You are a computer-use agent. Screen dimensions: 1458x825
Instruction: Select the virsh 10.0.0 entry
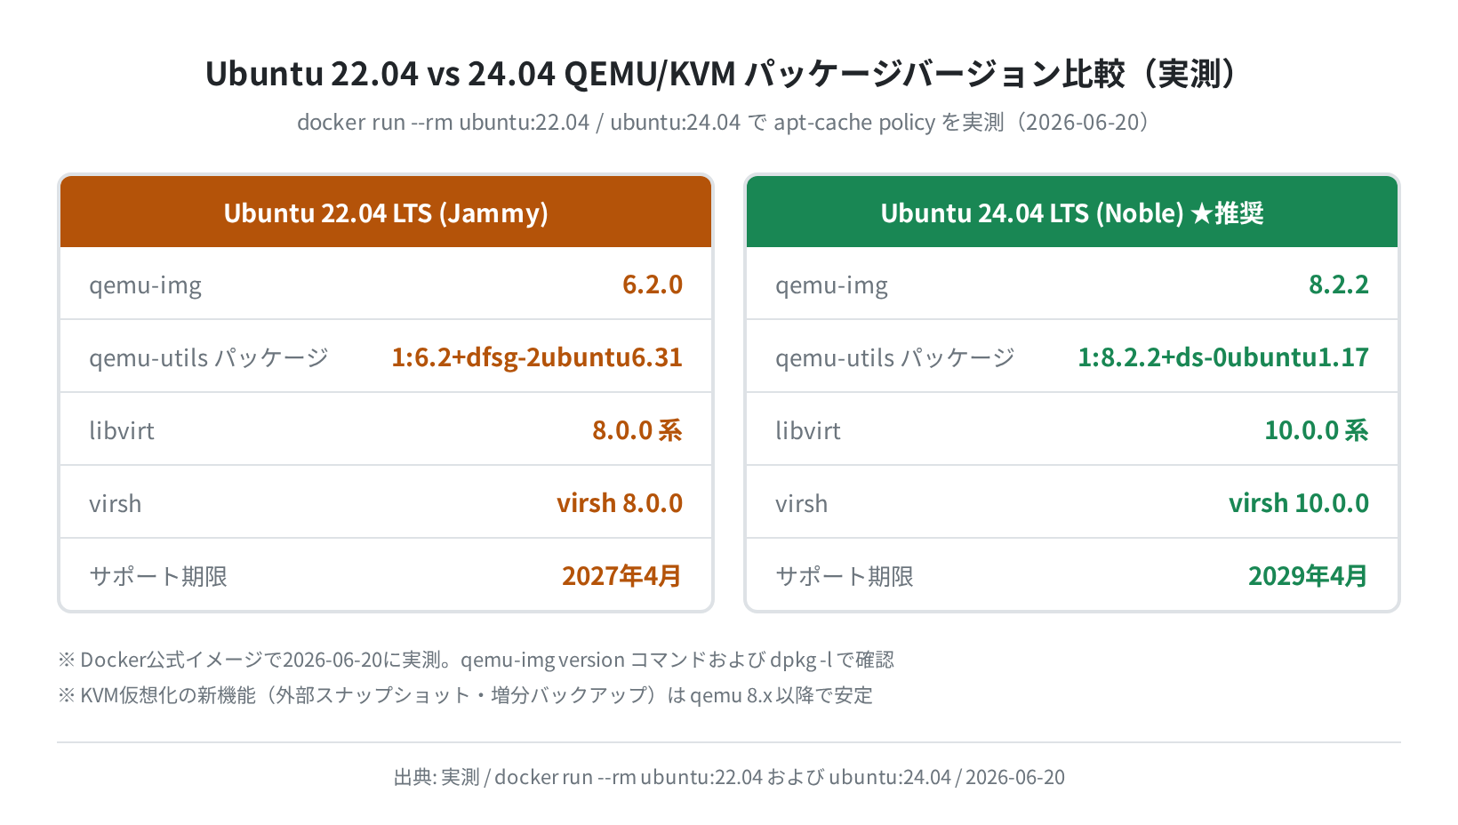tap(1299, 503)
